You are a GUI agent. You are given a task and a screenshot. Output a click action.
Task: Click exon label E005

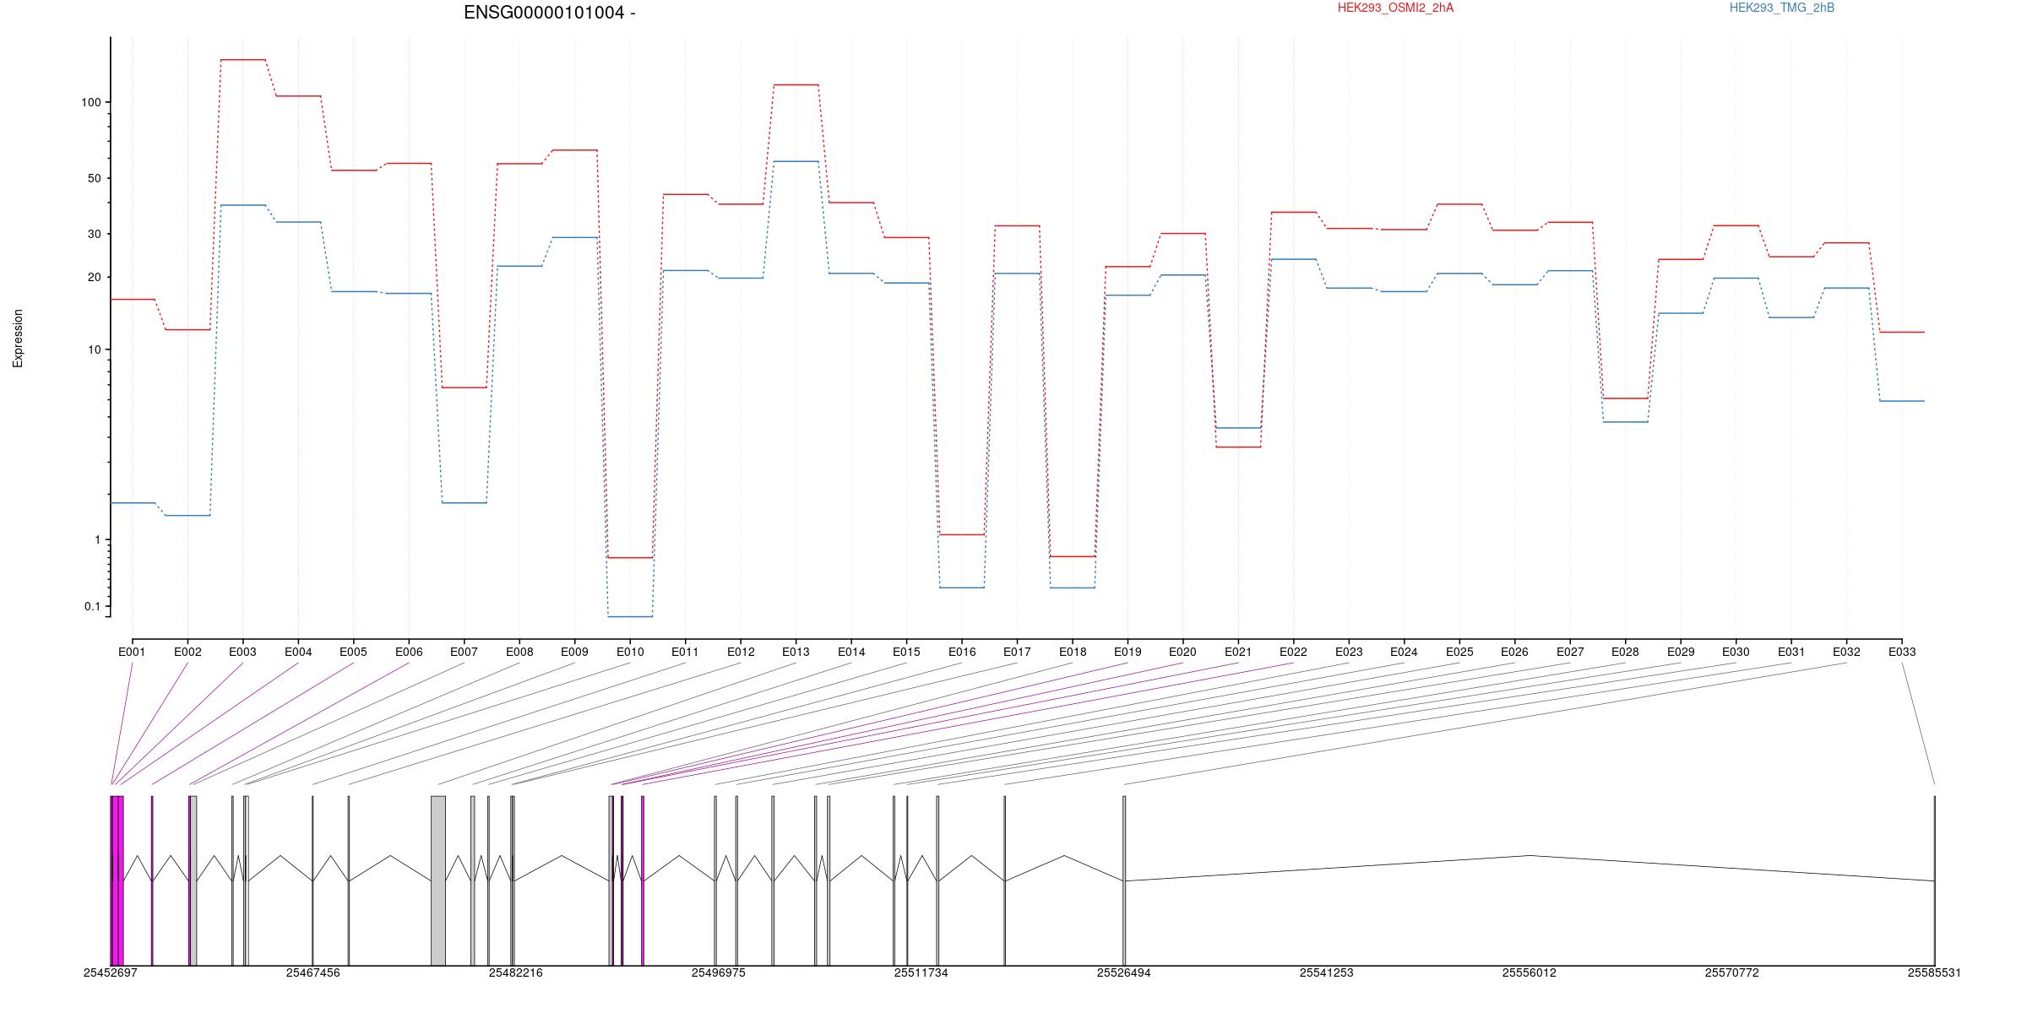point(353,652)
